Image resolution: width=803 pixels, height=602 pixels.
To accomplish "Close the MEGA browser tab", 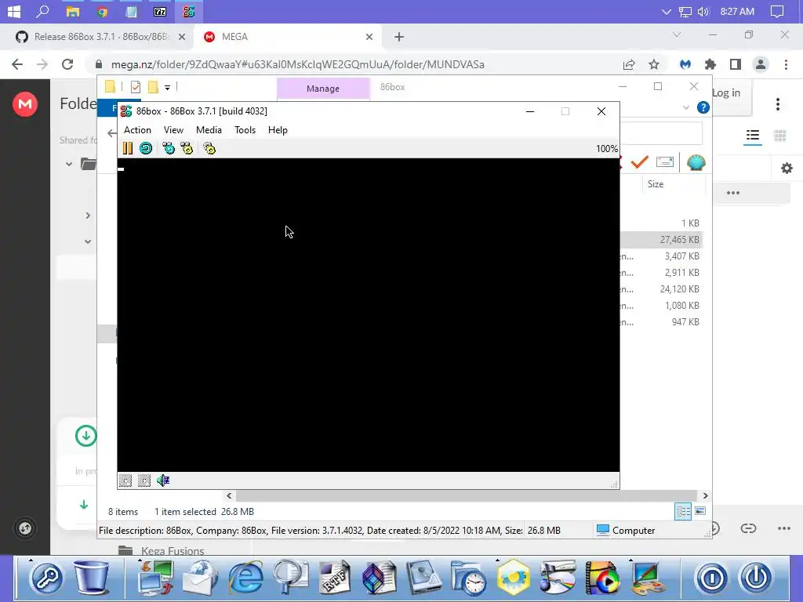I will (x=369, y=37).
